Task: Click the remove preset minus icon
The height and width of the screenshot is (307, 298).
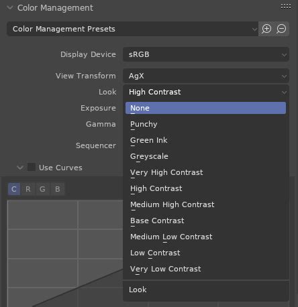Action: click(x=281, y=29)
